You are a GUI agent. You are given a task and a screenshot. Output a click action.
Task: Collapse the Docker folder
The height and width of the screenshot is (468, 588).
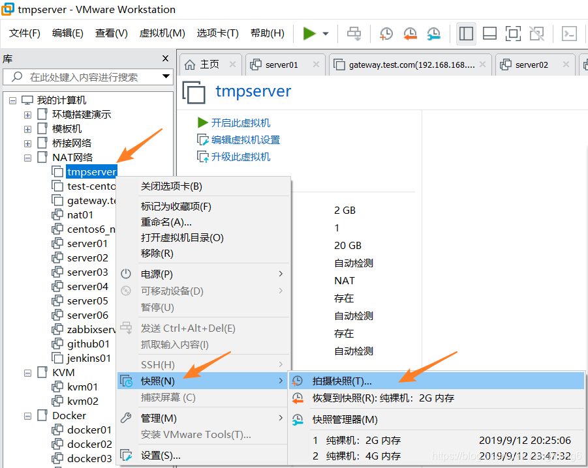pos(28,416)
